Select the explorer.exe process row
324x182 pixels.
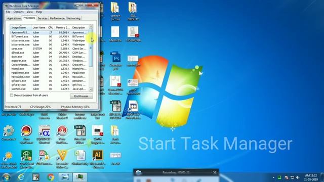click(49, 61)
